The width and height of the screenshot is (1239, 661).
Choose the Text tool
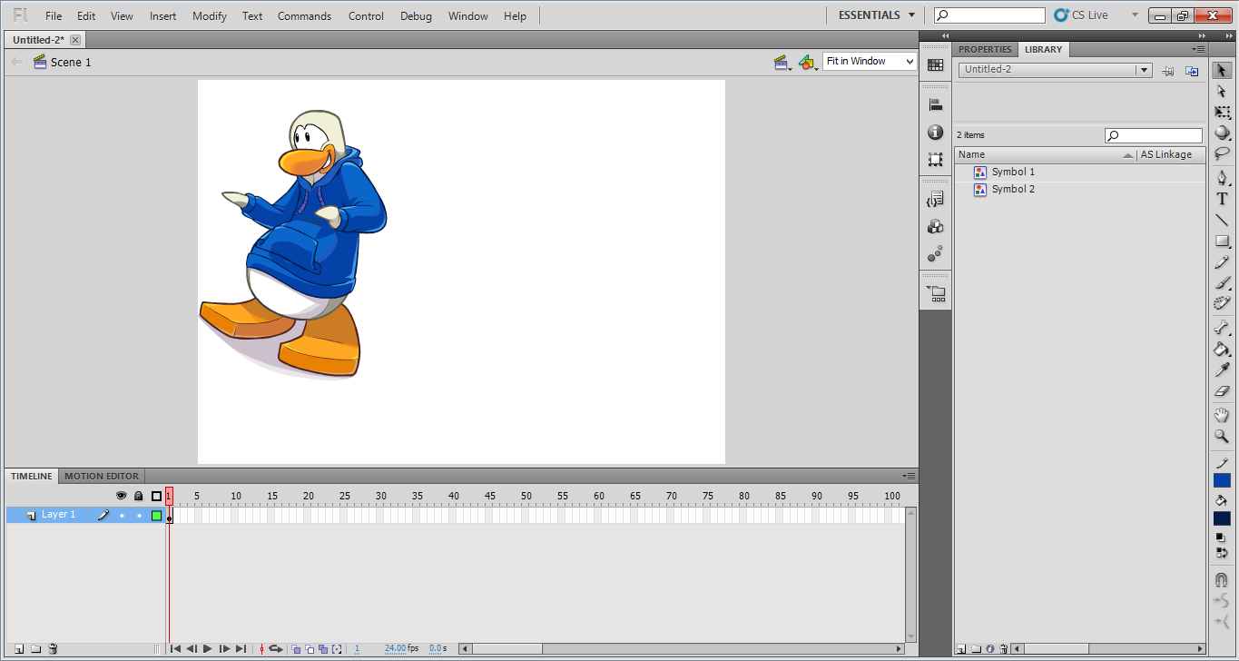coord(1222,199)
